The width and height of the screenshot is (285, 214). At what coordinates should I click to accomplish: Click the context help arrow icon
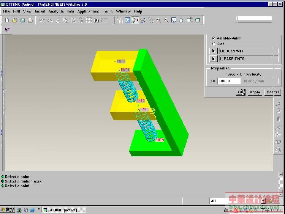coord(7,29)
